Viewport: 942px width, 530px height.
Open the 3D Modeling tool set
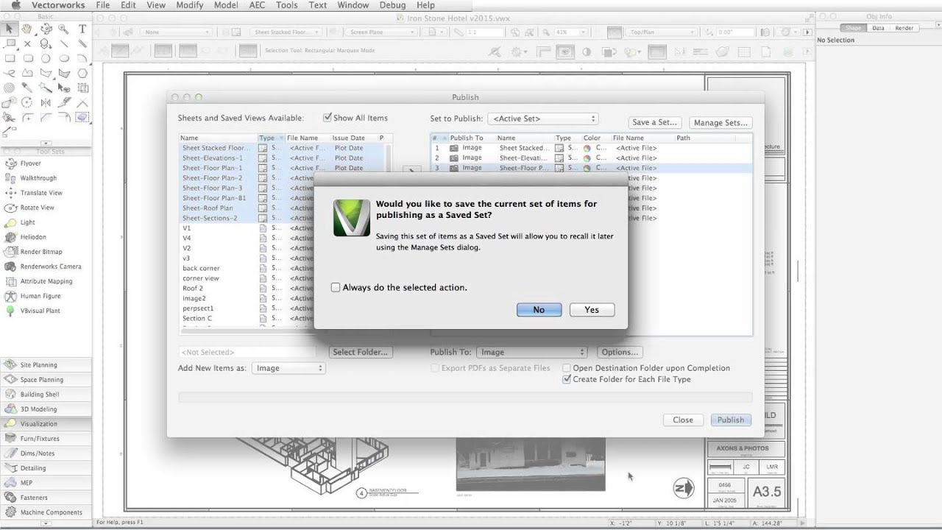[x=46, y=409]
